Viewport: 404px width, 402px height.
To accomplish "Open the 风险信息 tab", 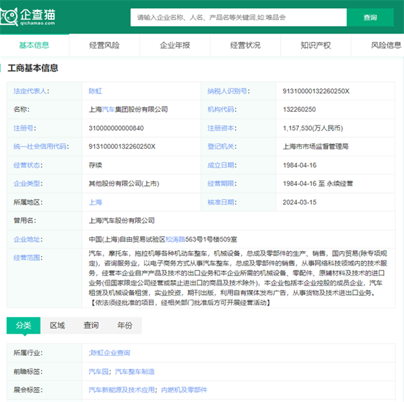I will click(385, 46).
